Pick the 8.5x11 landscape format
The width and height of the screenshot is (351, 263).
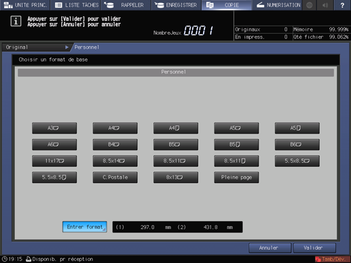pyautogui.click(x=176, y=161)
